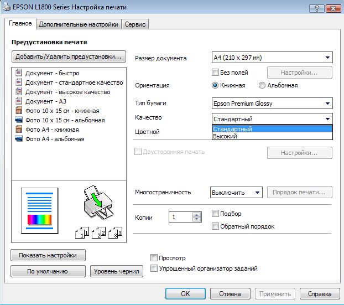The height and width of the screenshot is (305, 344).
Task: Tick the Подбор checkbox
Action: (x=215, y=214)
